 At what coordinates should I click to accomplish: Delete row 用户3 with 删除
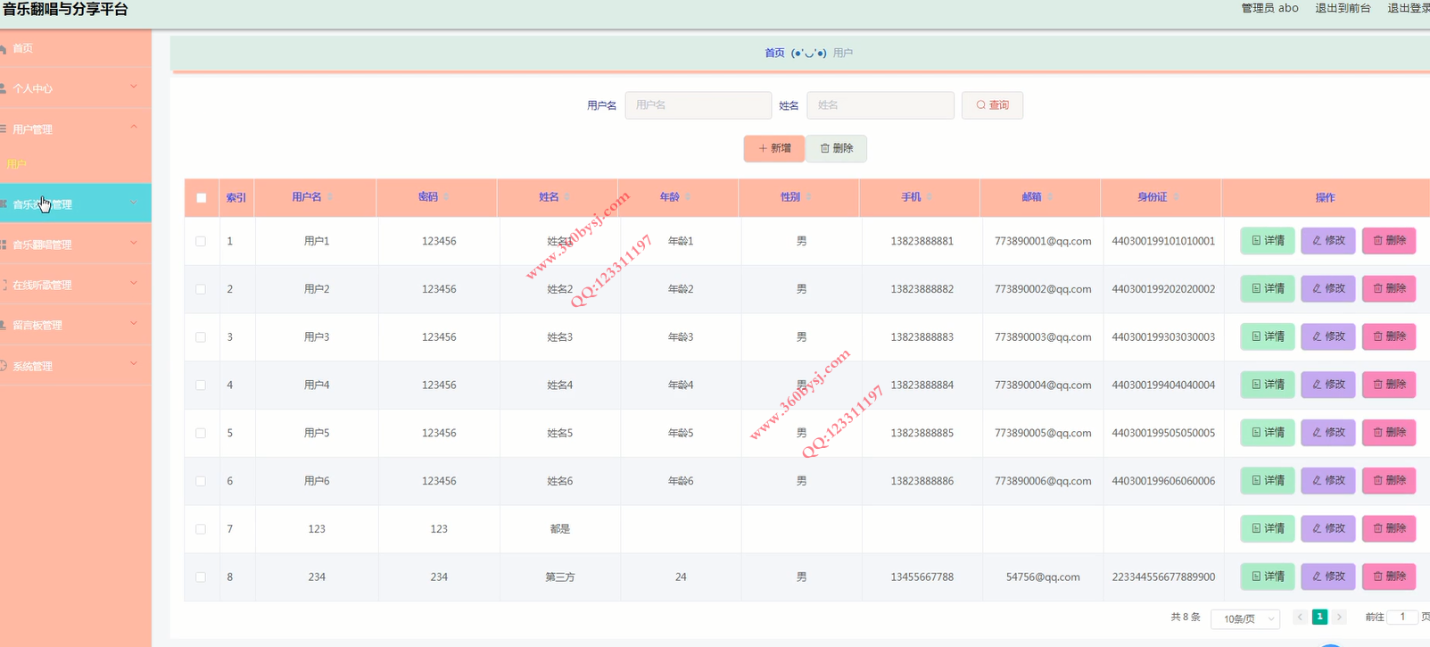pos(1389,336)
